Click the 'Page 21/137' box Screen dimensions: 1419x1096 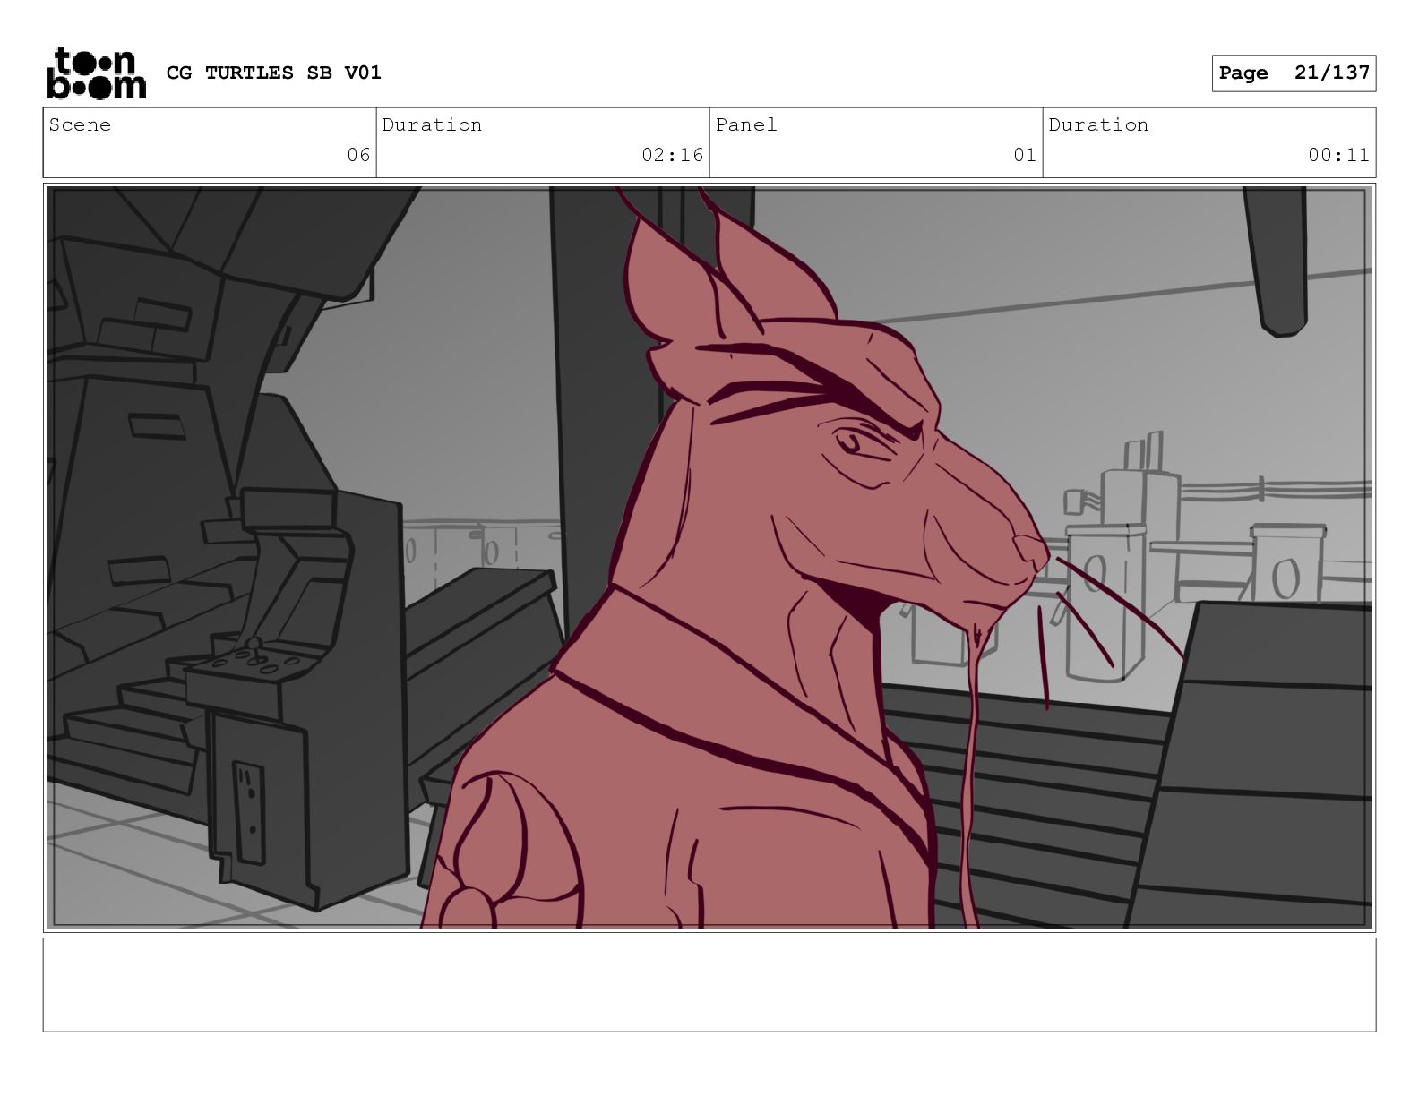[1294, 73]
